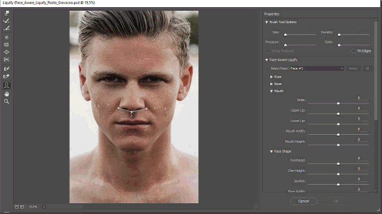The image size is (382, 214).
Task: Click the Mouth Height slider handle
Action: [338, 145]
